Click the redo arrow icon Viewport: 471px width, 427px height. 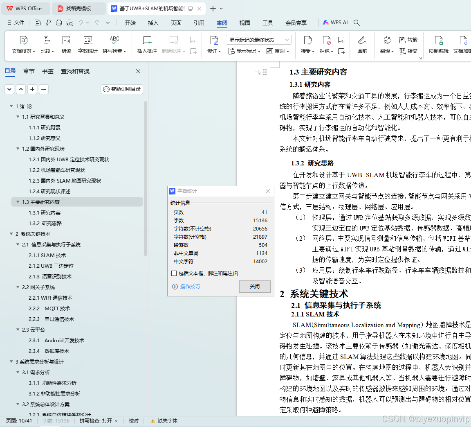coord(97,23)
